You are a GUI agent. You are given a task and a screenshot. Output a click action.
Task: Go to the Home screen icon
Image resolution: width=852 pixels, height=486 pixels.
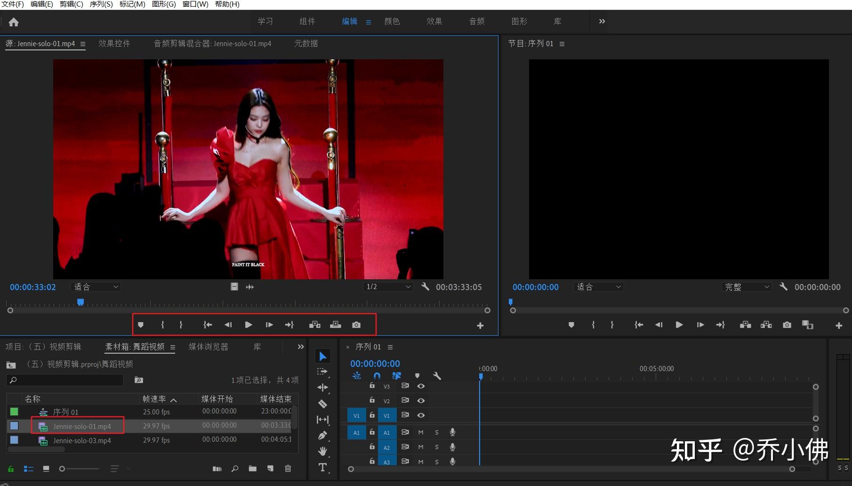[14, 22]
